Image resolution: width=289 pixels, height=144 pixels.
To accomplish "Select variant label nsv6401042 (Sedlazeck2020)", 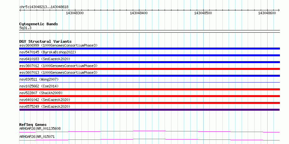I will pyautogui.click(x=45, y=100).
